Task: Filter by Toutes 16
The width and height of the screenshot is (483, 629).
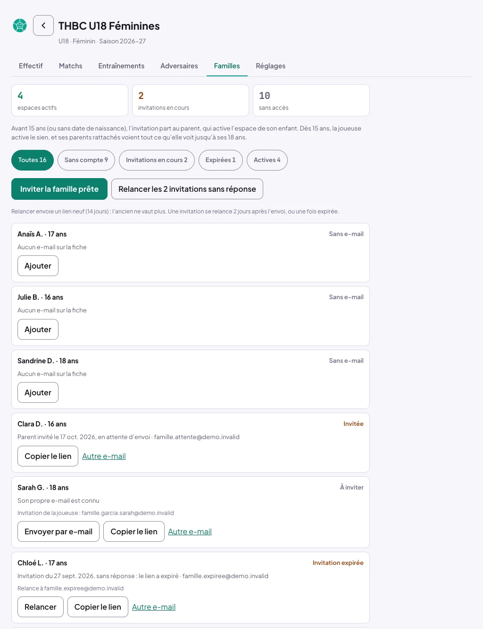Action: (33, 160)
